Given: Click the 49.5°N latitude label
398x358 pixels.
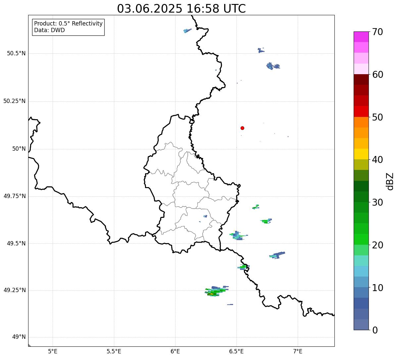Looking at the screenshot, I should [x=16, y=243].
